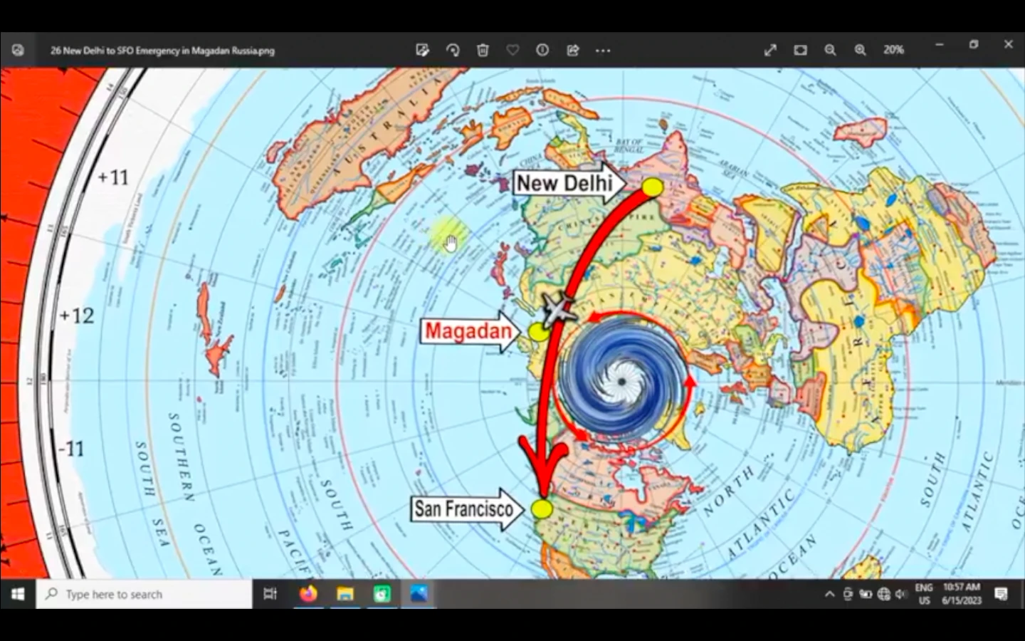Click the yellow dot at San Francisco
The image size is (1025, 641).
tap(542, 509)
